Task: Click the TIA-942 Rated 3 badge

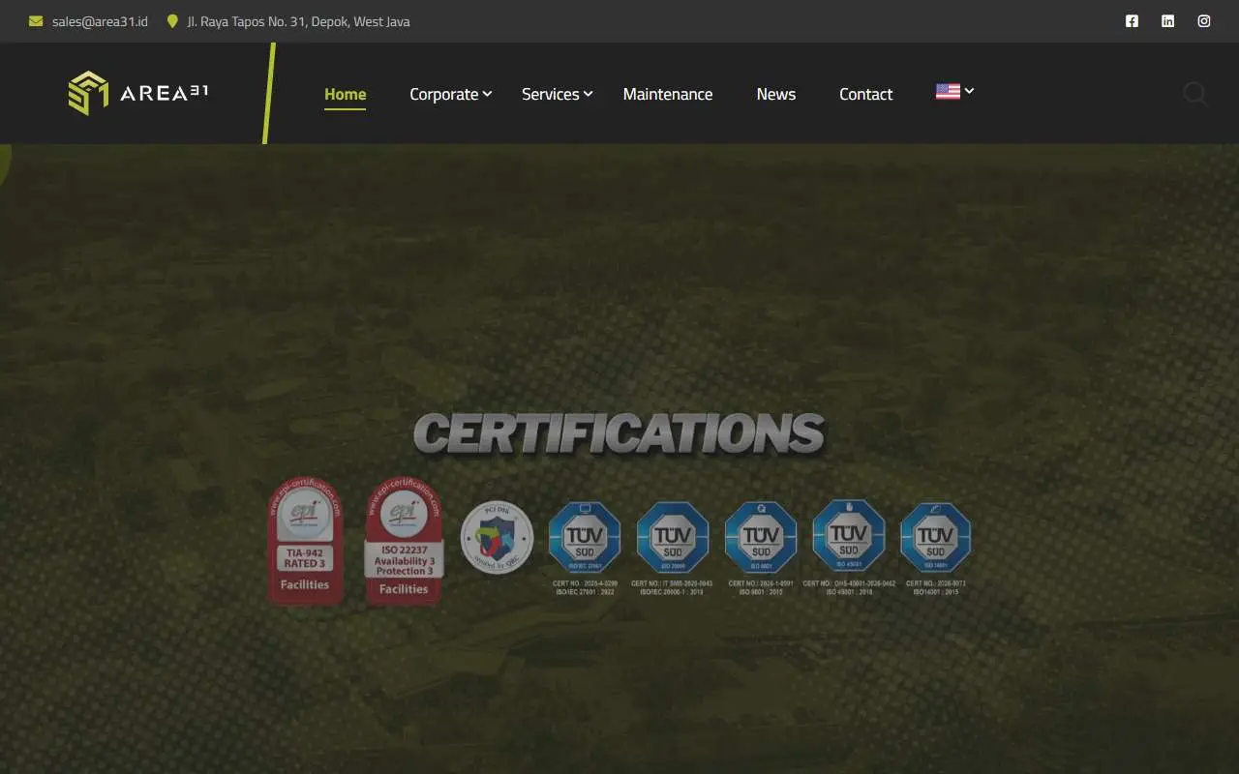Action: [x=305, y=541]
